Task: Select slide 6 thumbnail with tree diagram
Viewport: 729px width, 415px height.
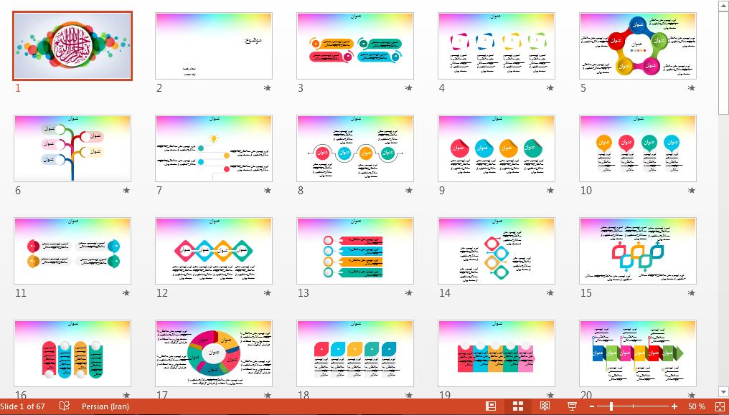Action: pos(72,148)
